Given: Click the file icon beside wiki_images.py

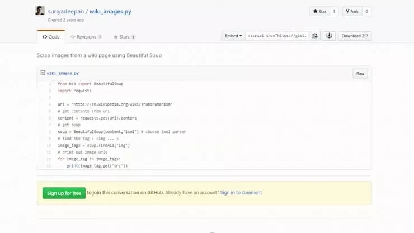Looking at the screenshot, I should (43, 73).
